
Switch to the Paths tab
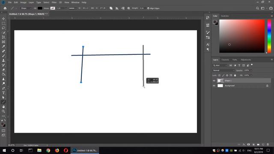tap(235, 60)
